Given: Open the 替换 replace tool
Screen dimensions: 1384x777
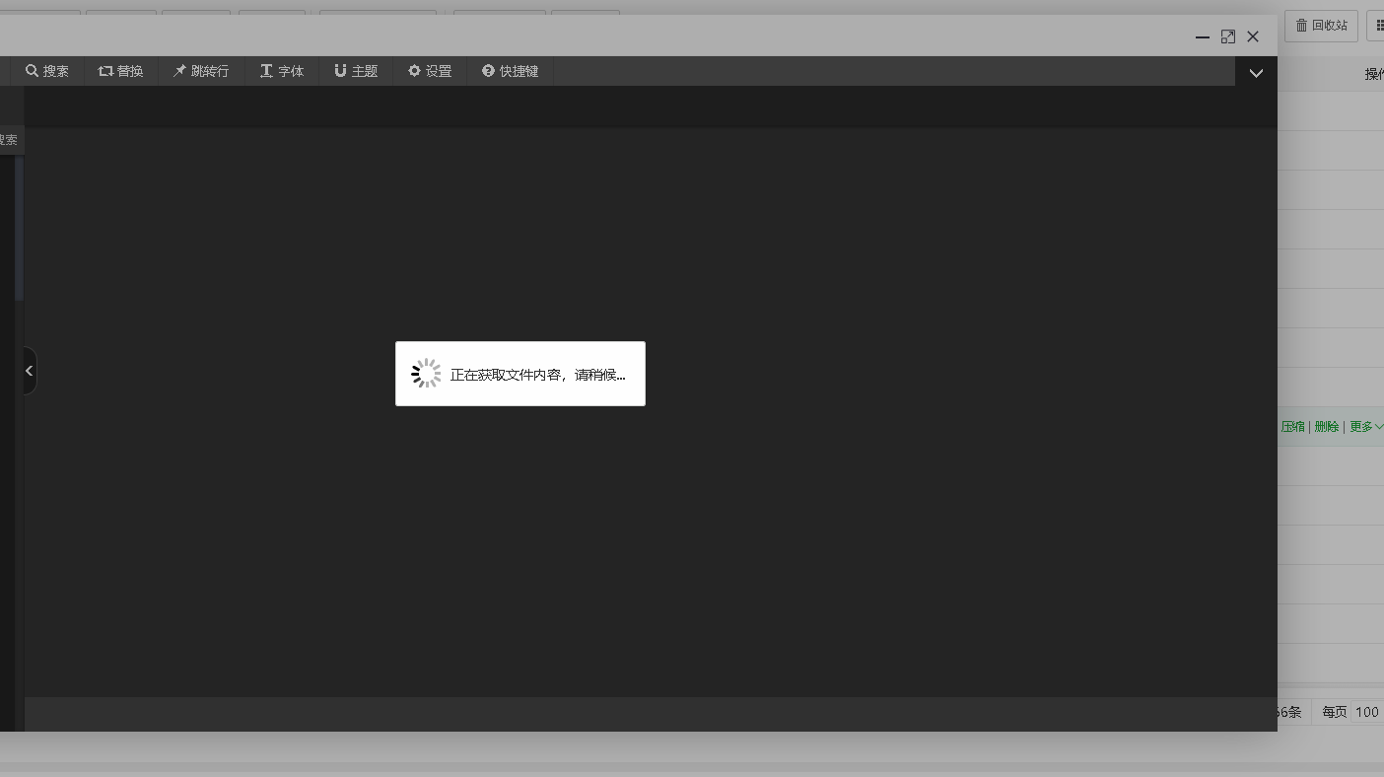Looking at the screenshot, I should coord(120,71).
